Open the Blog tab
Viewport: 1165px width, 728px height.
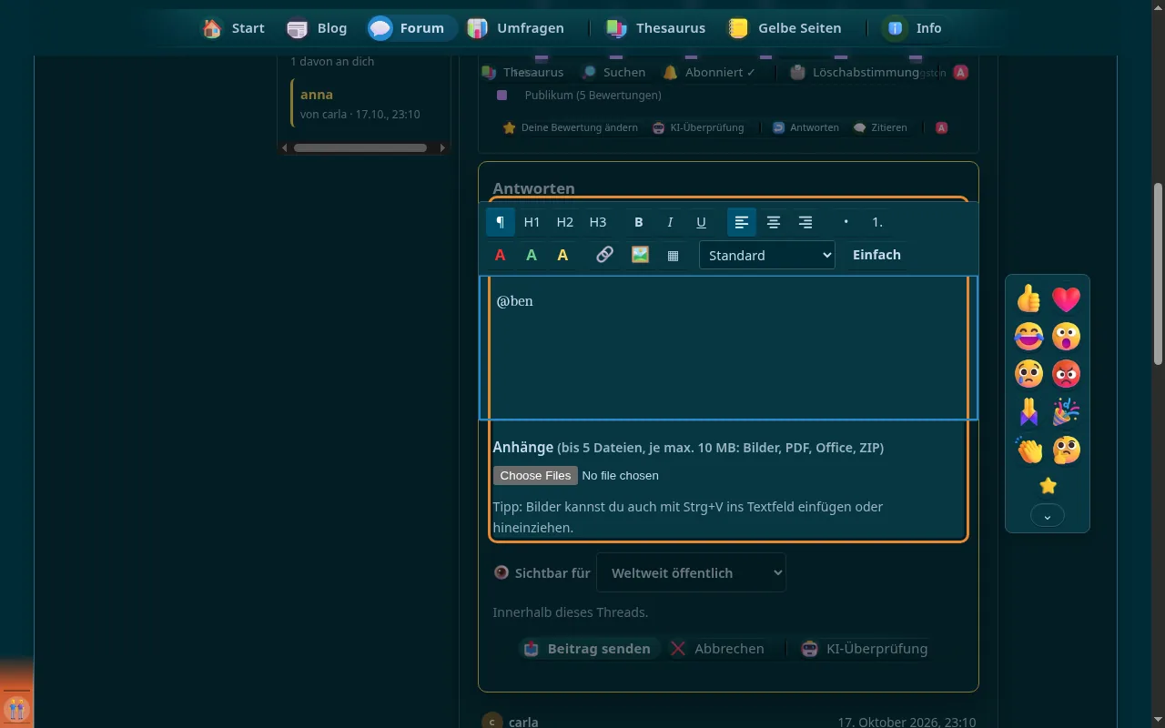pyautogui.click(x=317, y=28)
